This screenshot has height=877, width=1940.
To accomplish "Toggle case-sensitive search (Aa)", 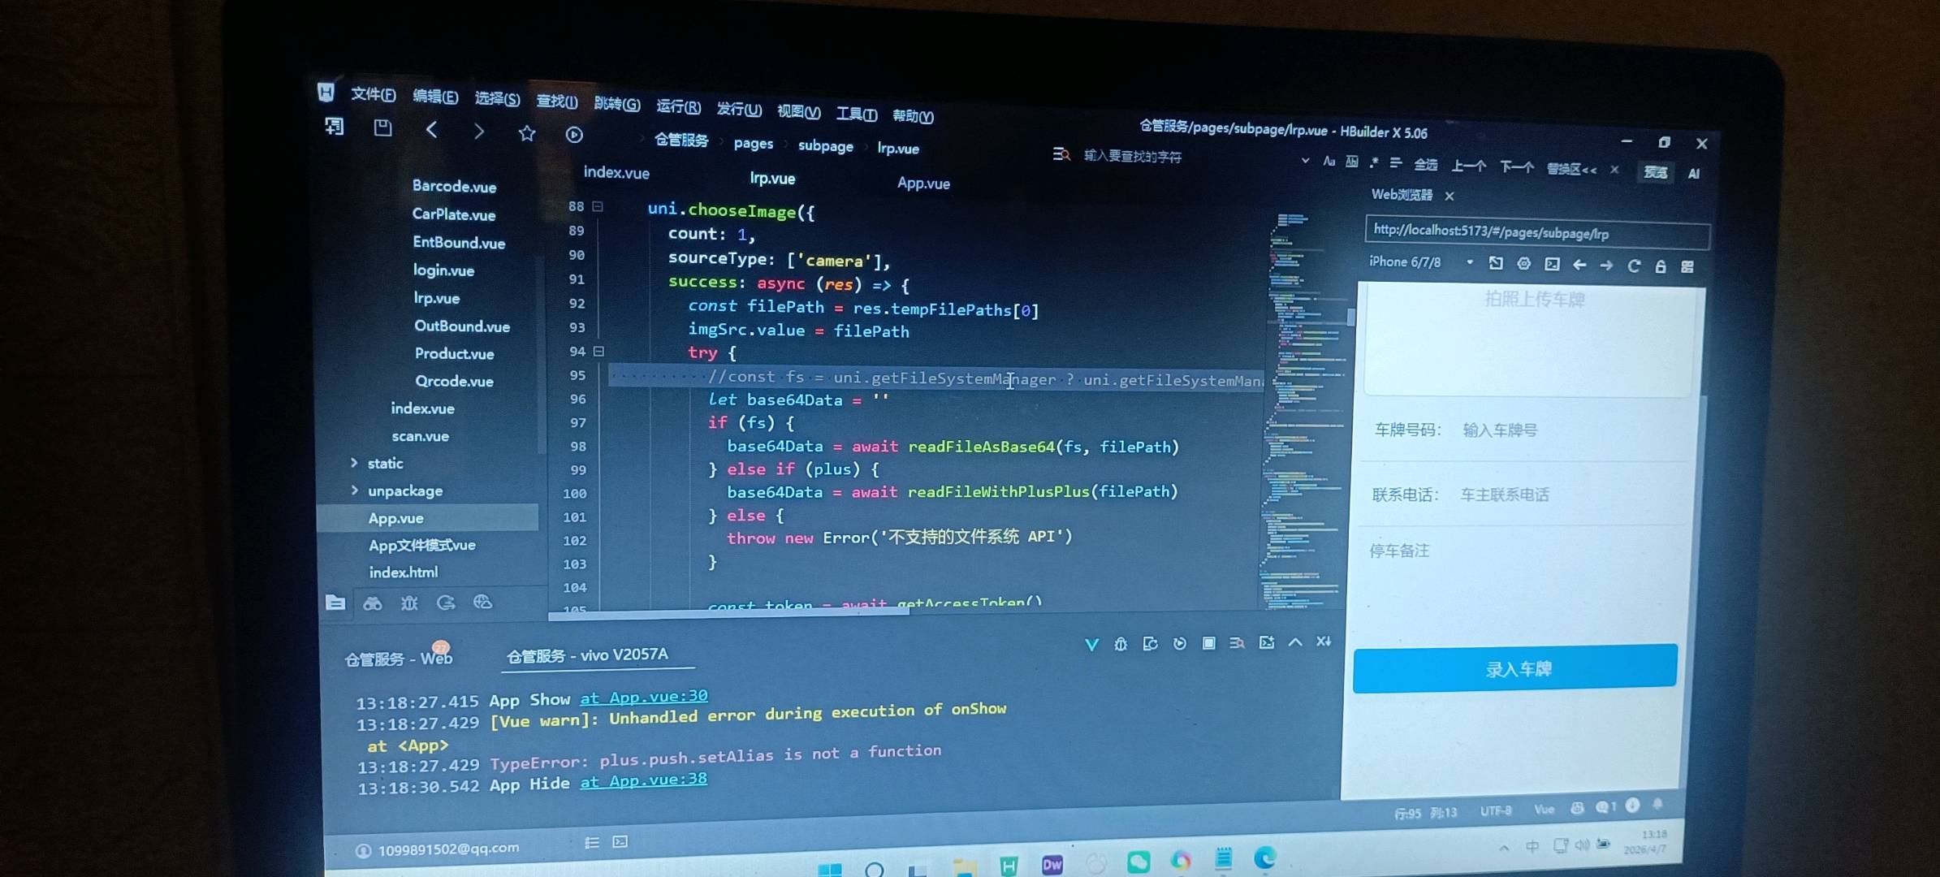I will tap(1329, 162).
